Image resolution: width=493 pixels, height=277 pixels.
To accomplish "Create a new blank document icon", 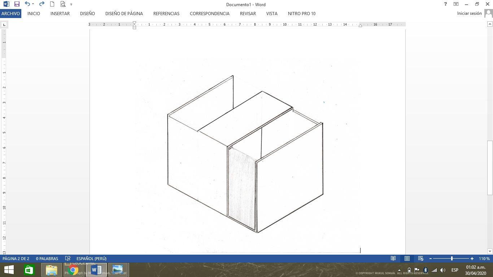I will click(x=52, y=4).
